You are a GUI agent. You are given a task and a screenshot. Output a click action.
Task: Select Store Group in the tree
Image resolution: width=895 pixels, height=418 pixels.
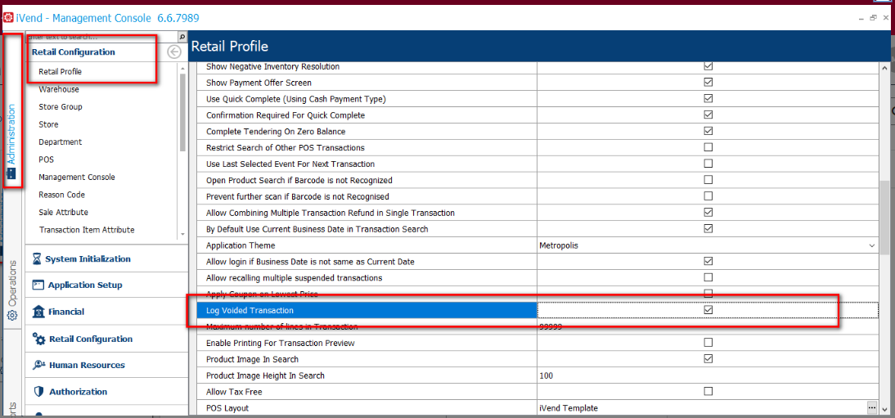[61, 107]
